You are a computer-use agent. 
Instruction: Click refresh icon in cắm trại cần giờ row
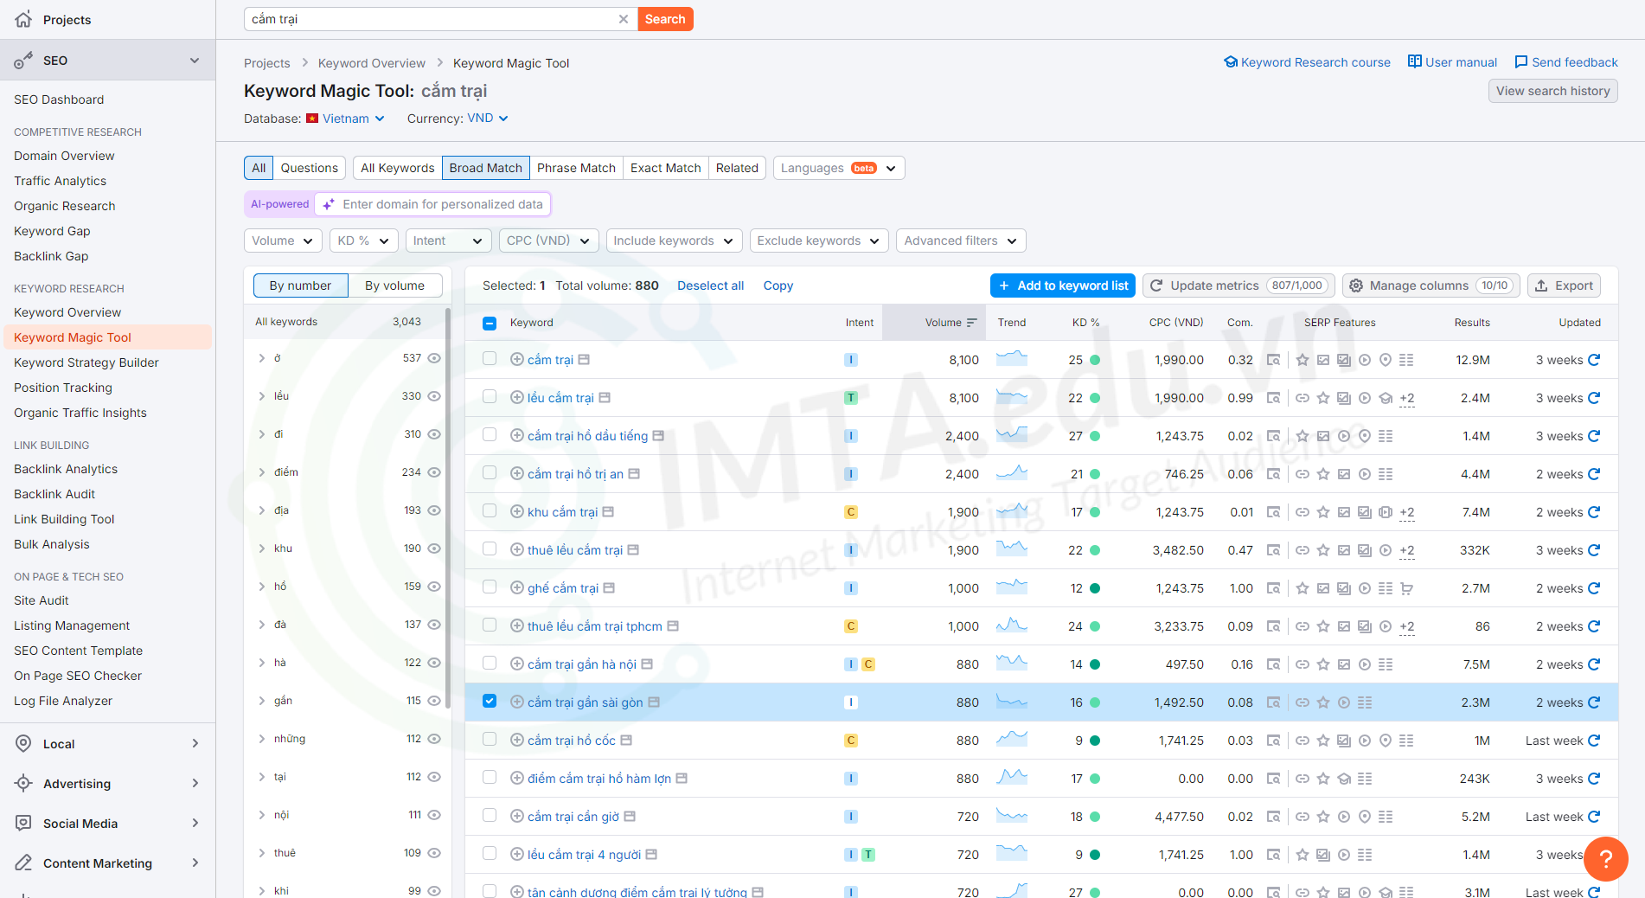(x=1594, y=817)
